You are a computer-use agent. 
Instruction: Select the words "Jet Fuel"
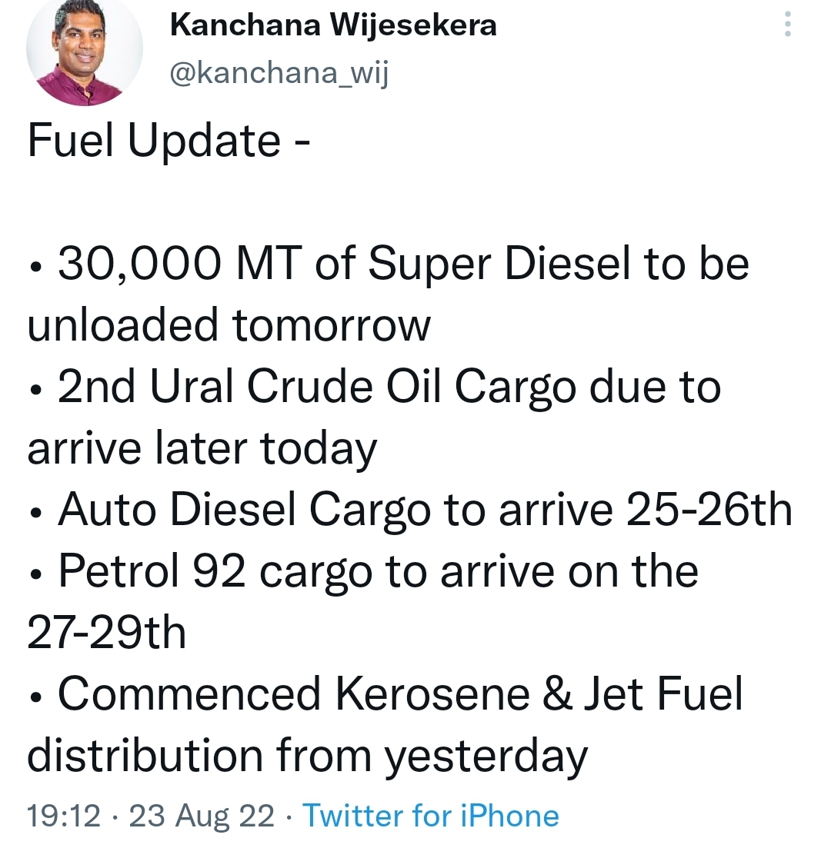(663, 693)
